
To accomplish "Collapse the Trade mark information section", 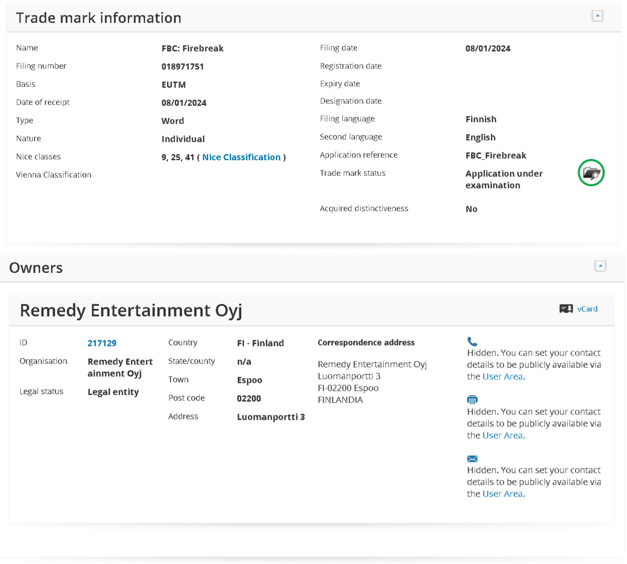I will (597, 16).
